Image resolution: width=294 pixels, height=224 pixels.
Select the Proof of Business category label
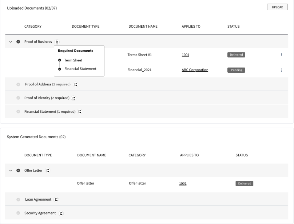click(x=38, y=41)
